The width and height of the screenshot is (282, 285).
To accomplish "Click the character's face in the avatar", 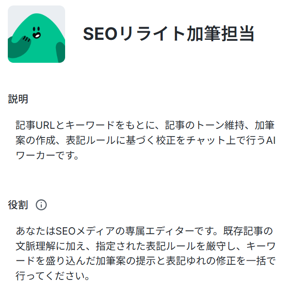I will click(36, 33).
